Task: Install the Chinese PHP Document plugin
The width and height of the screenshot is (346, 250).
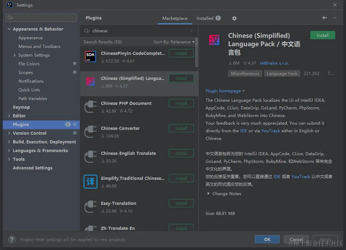Action: [181, 103]
